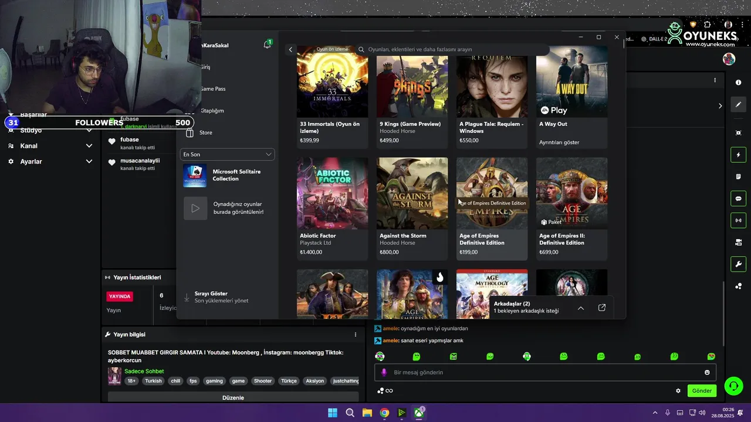This screenshot has width=751, height=422.
Task: Click the first emote with headphones
Action: coord(380,356)
